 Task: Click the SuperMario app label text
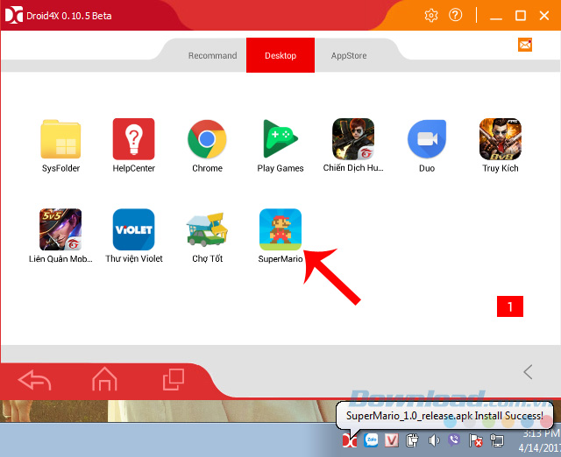[280, 258]
